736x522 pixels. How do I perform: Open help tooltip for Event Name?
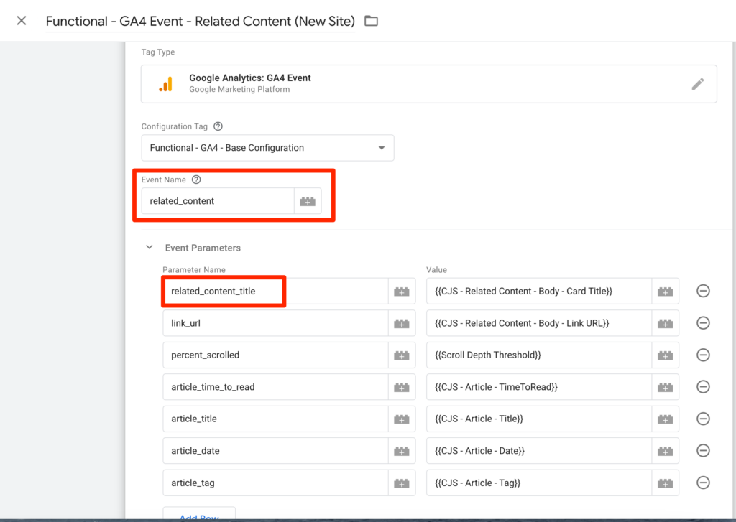pyautogui.click(x=196, y=180)
